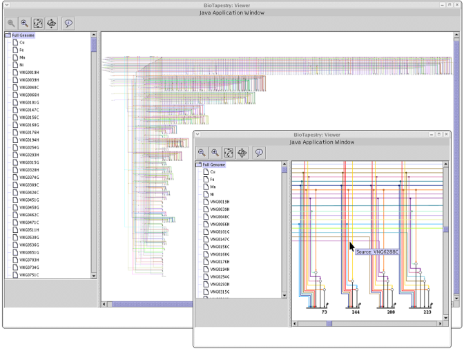Open the front viewer's title bar window menu

tap(197, 134)
